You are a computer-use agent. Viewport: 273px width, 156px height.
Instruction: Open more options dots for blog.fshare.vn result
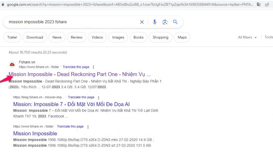click(x=99, y=98)
